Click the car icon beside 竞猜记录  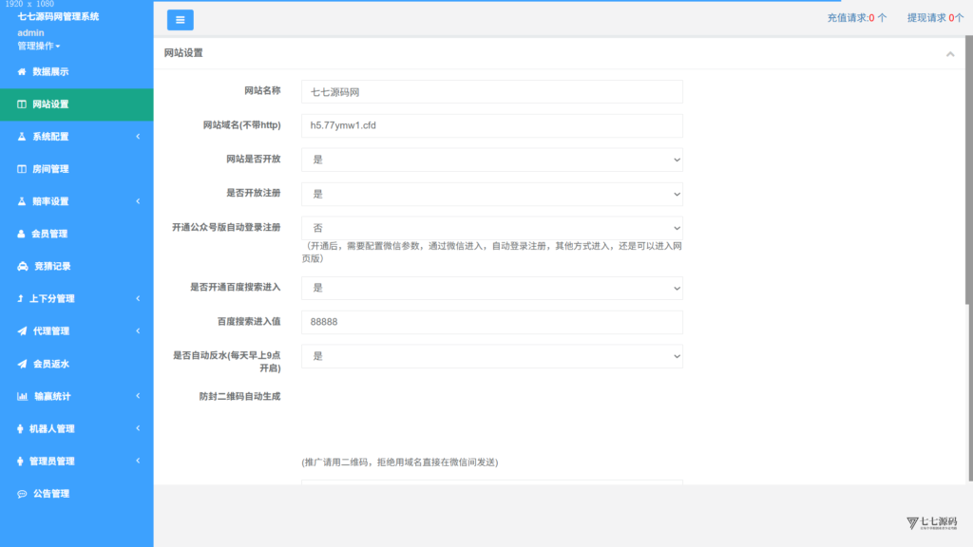23,266
